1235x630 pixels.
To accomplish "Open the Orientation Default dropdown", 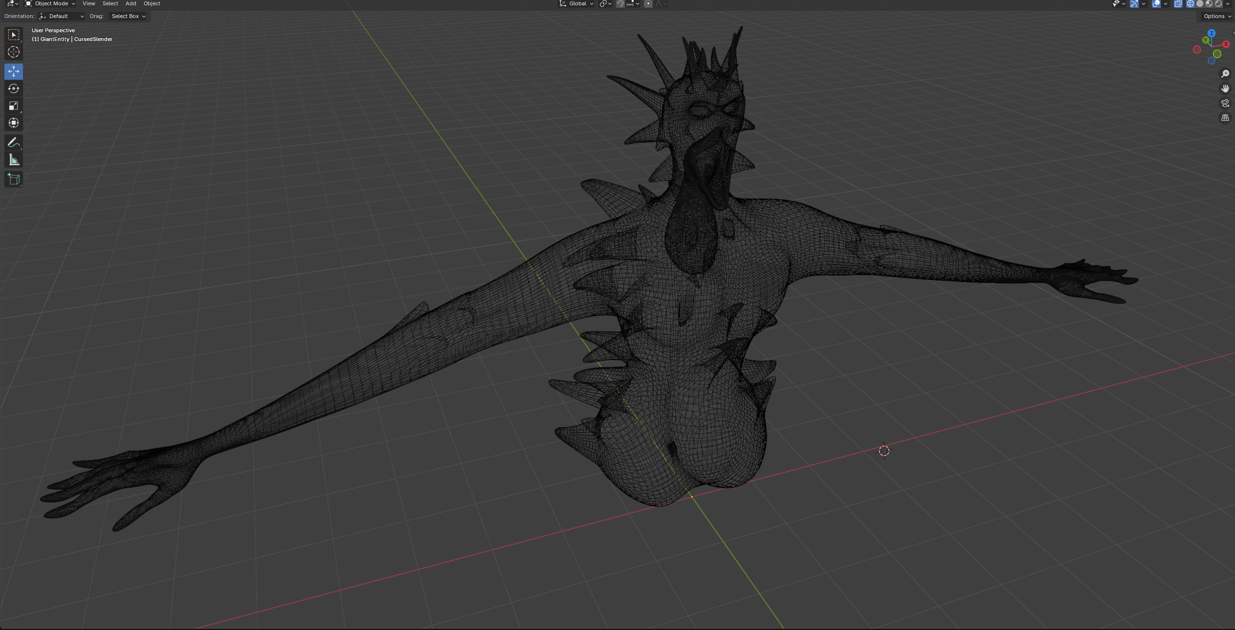I will point(62,16).
